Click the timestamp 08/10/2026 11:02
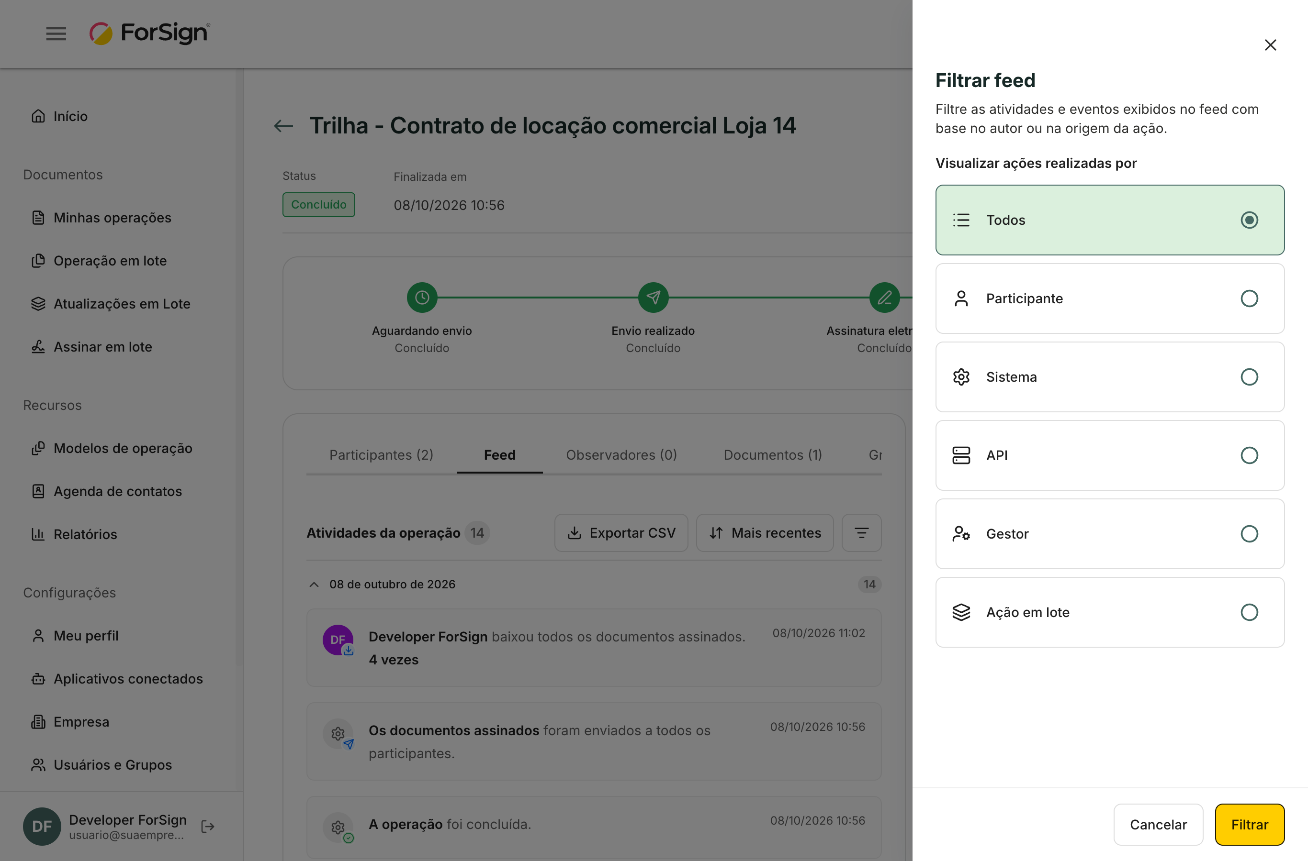1308x861 pixels. [819, 633]
